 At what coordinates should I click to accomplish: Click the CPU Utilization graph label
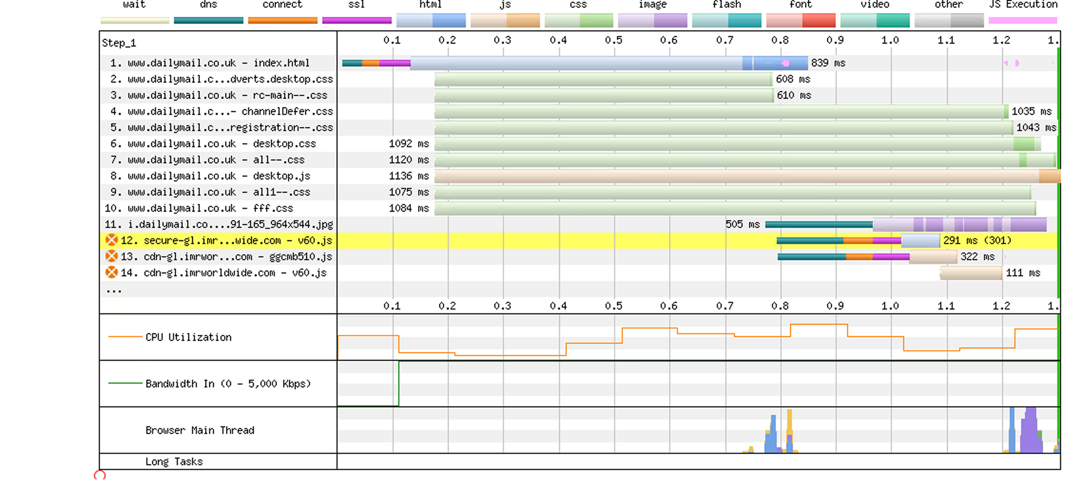coord(188,337)
